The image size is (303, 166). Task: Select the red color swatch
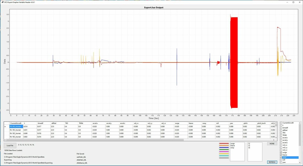click(x=224, y=144)
